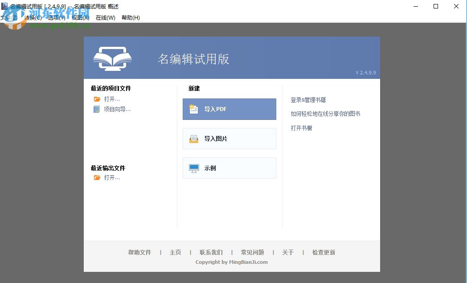Viewport: 467px width, 283px height.
Task: Open the 帮助(H) menu
Action: pos(131,17)
